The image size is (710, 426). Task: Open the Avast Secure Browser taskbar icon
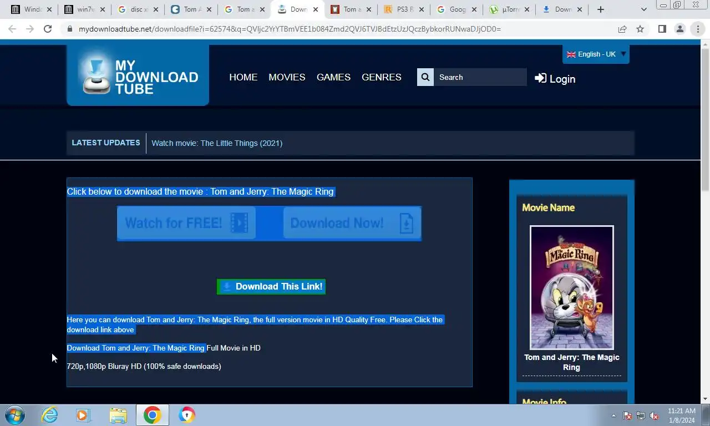(187, 415)
